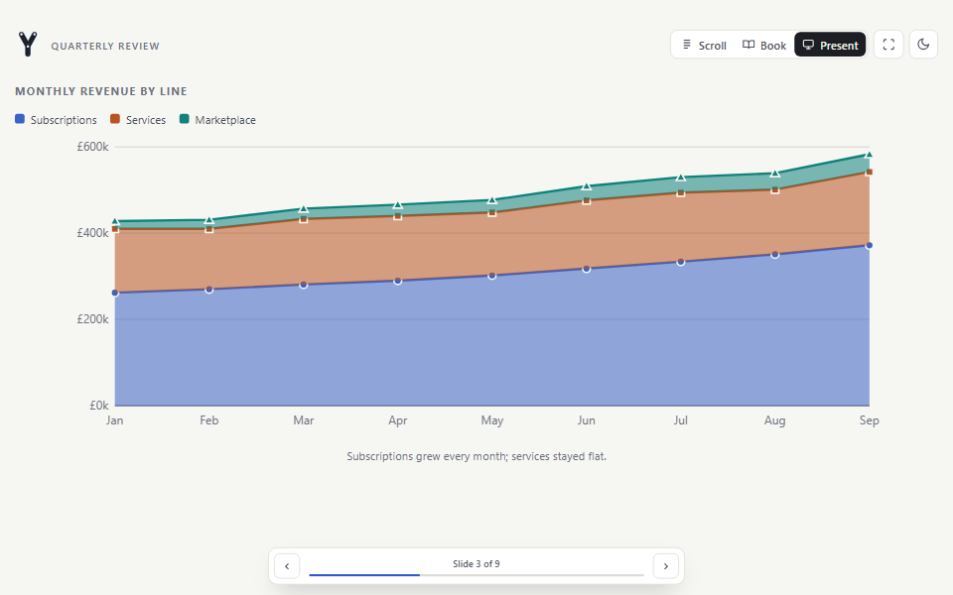Click the Monthly Revenue by Line heading

[101, 91]
